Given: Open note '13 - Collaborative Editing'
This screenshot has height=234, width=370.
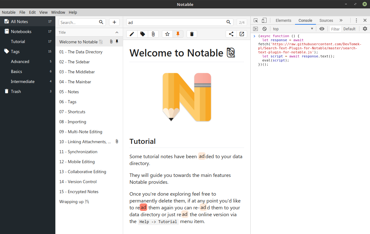Looking at the screenshot, I should point(89,172).
